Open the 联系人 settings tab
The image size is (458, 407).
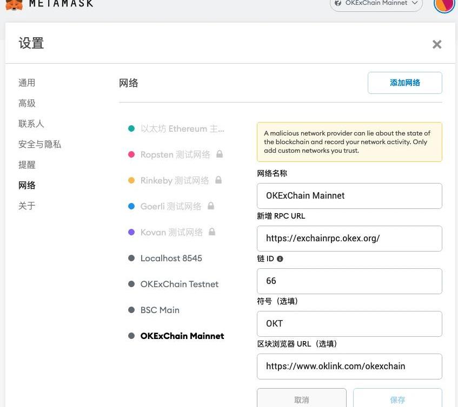point(31,124)
